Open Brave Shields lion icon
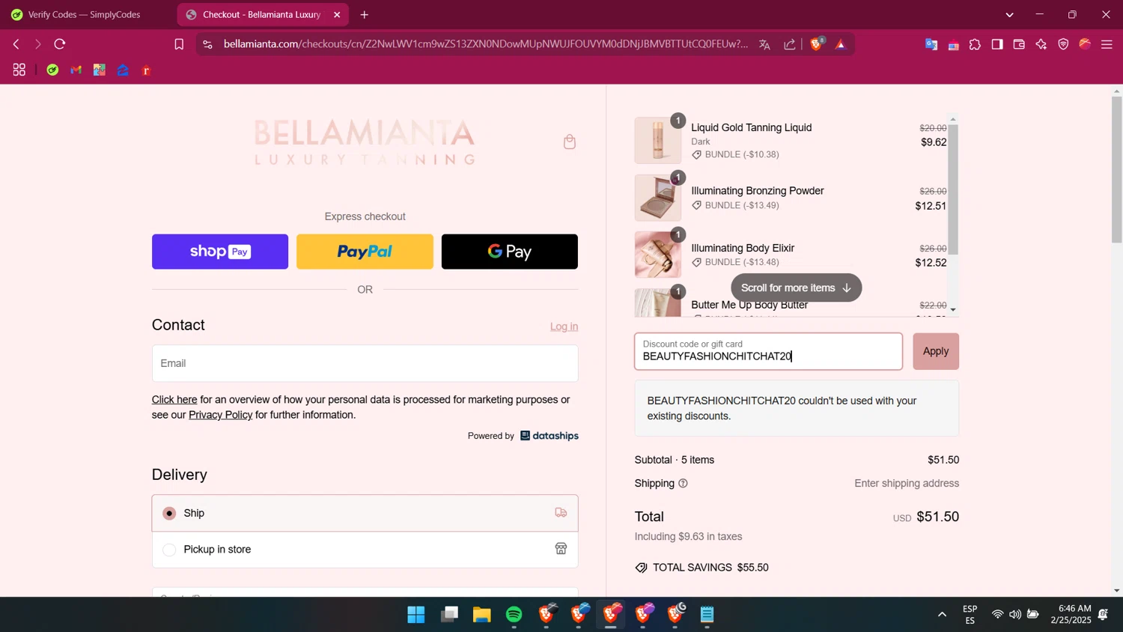 point(817,43)
